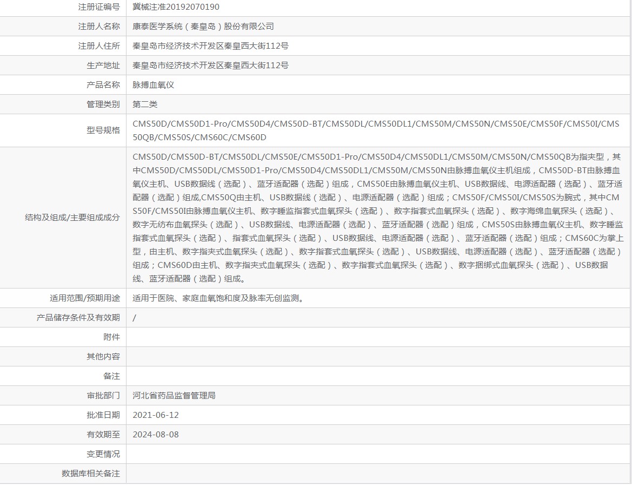Click the 数据库相关备注 label

[91, 473]
